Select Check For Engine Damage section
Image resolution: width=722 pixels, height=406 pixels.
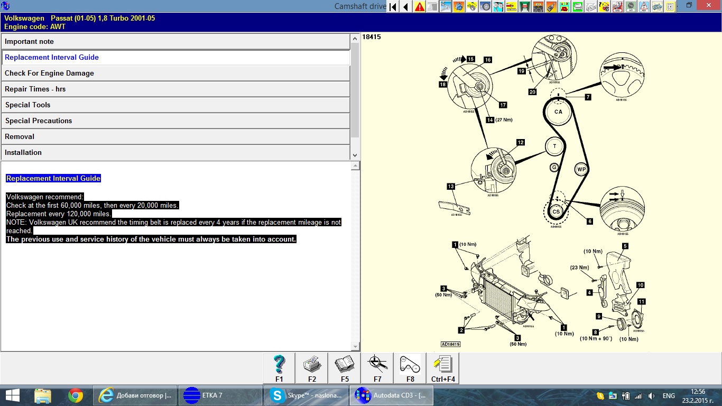(x=175, y=73)
